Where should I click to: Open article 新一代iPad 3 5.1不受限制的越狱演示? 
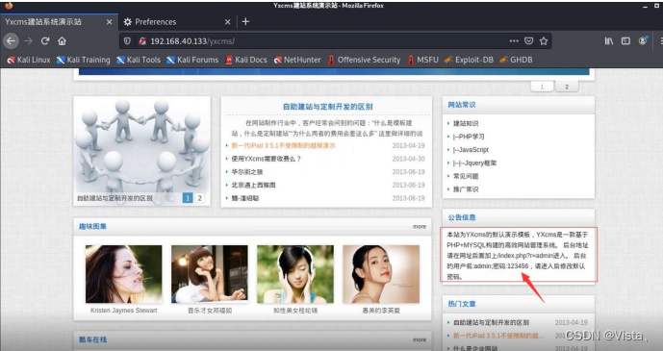(x=283, y=146)
